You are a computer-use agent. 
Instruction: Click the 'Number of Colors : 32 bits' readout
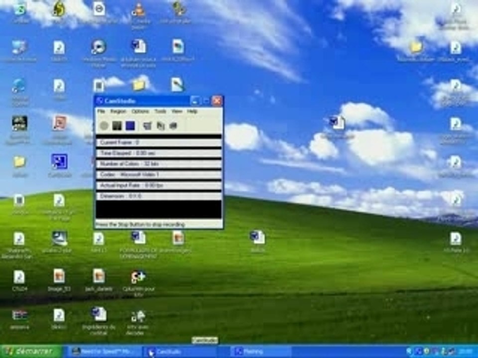coord(158,164)
